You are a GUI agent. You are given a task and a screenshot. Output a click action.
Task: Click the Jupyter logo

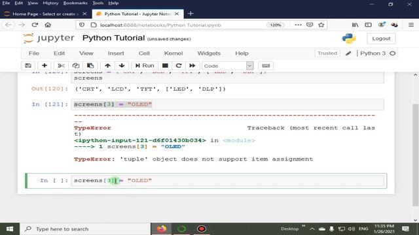[48, 38]
